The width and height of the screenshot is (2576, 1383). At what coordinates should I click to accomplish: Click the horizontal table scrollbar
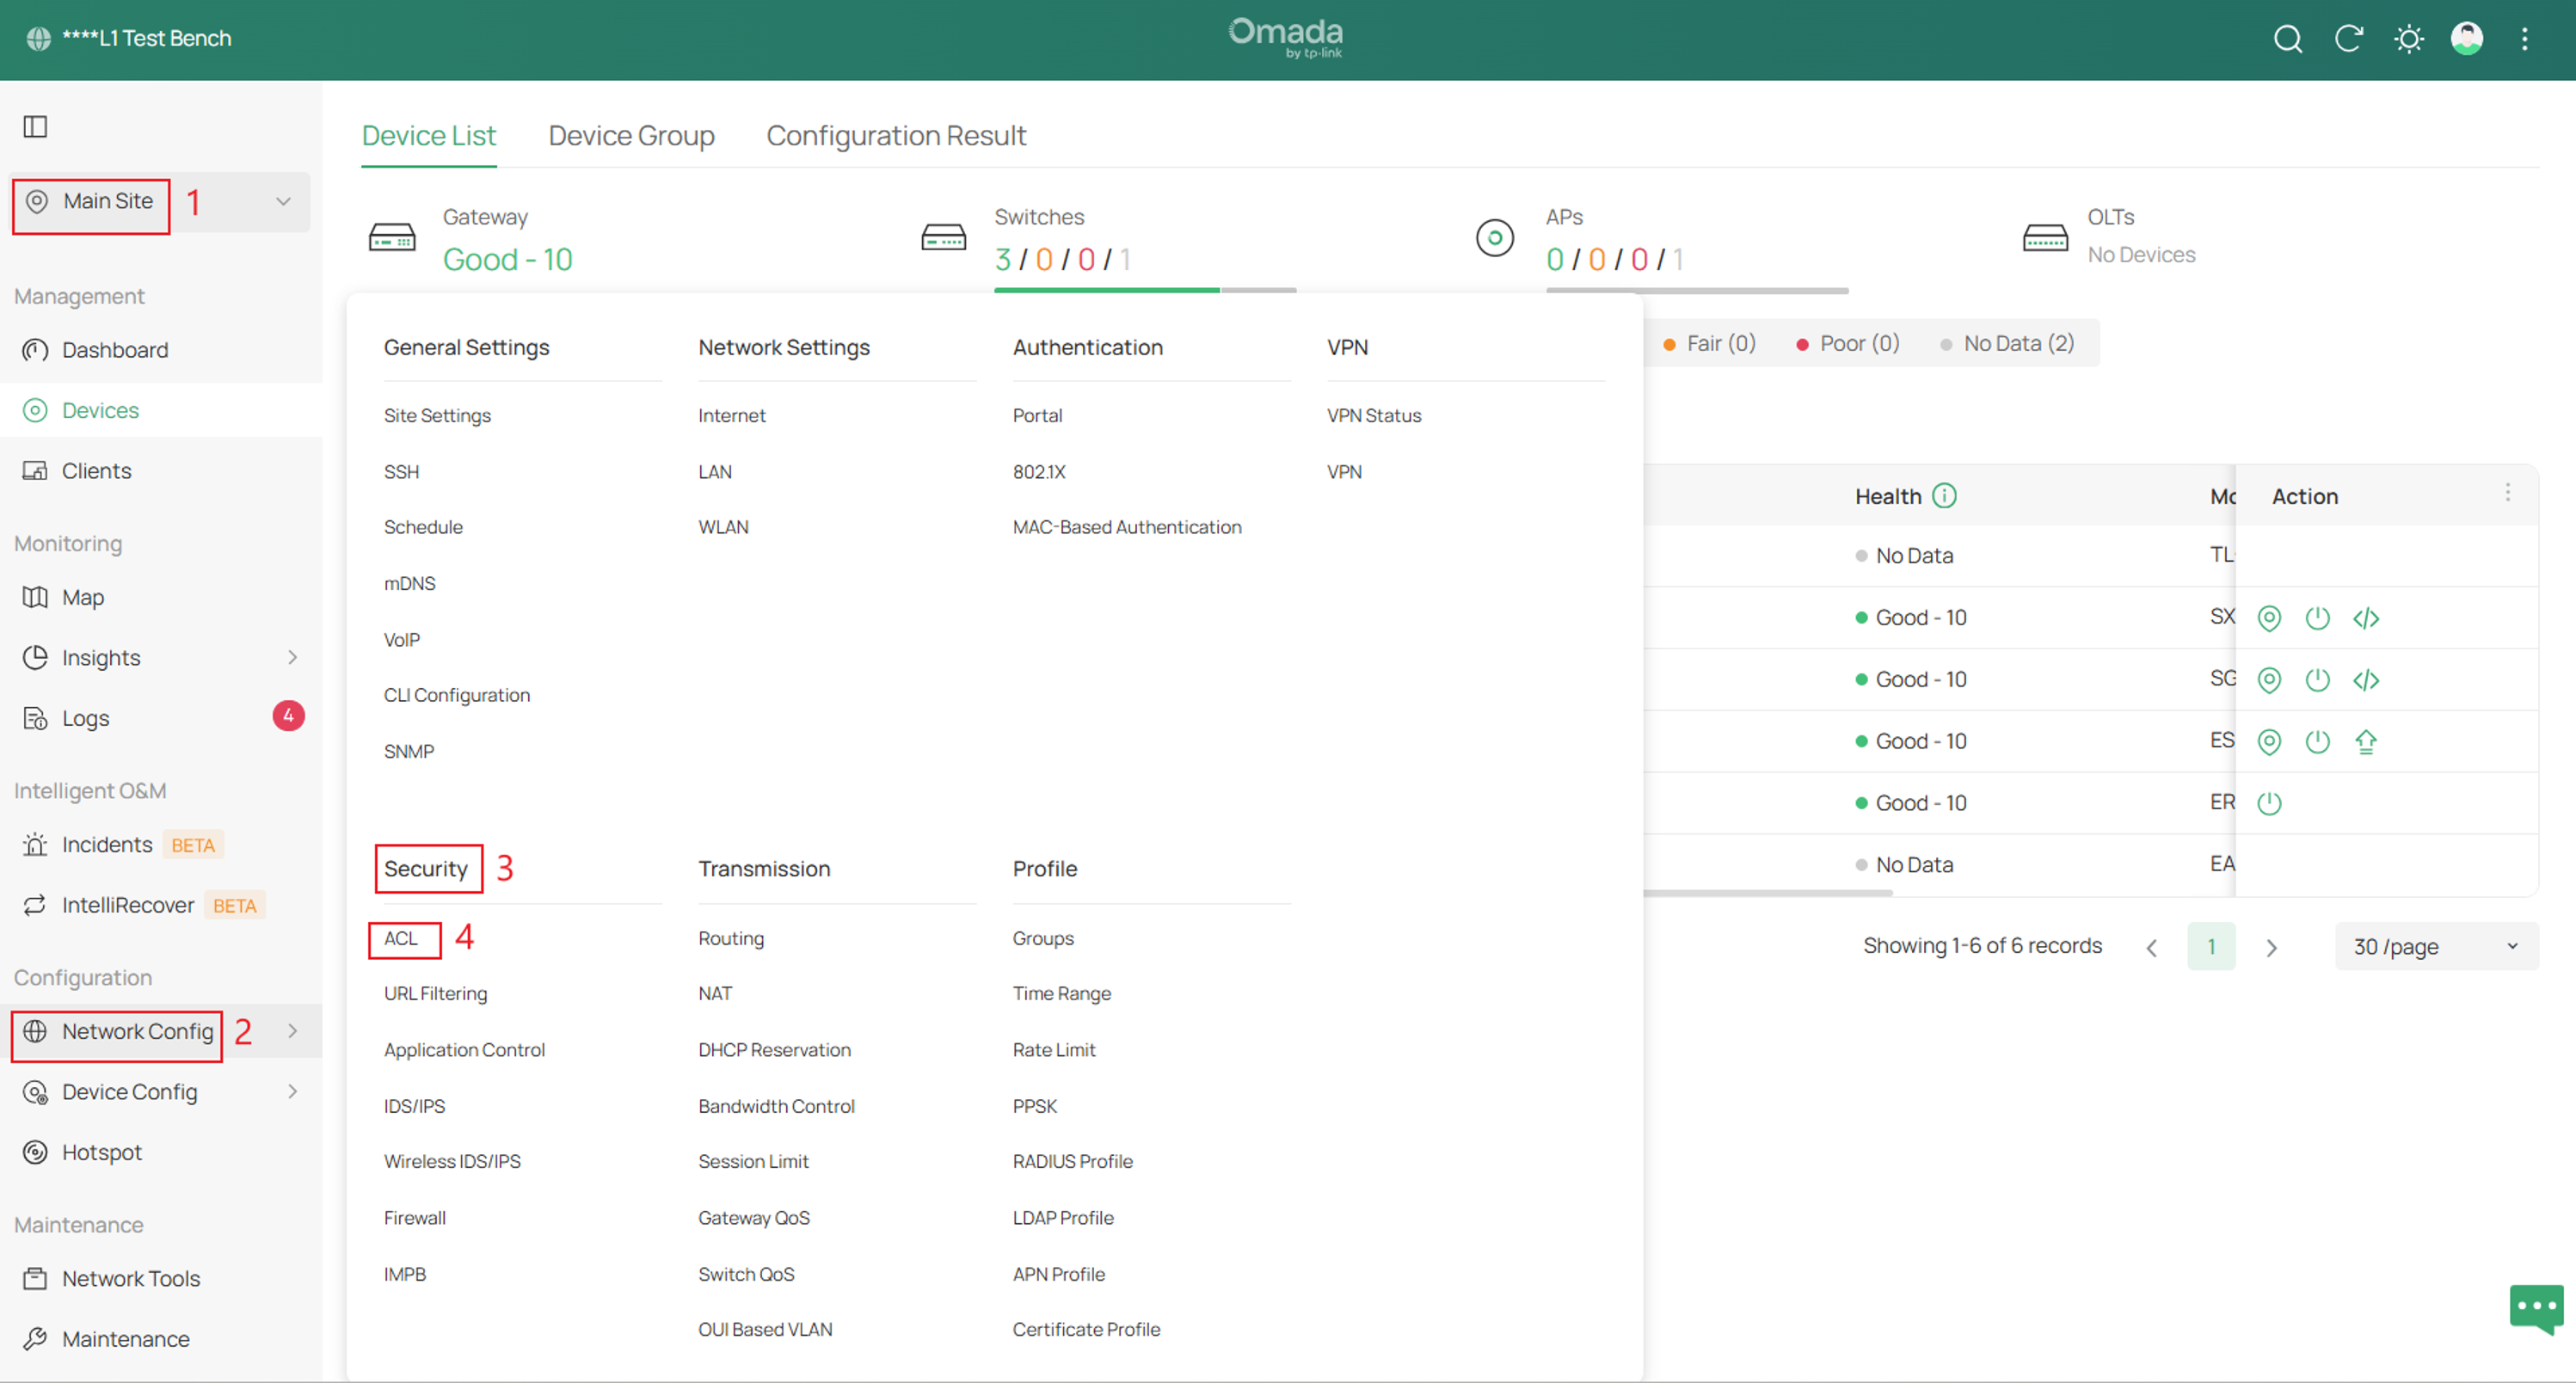tap(1768, 892)
